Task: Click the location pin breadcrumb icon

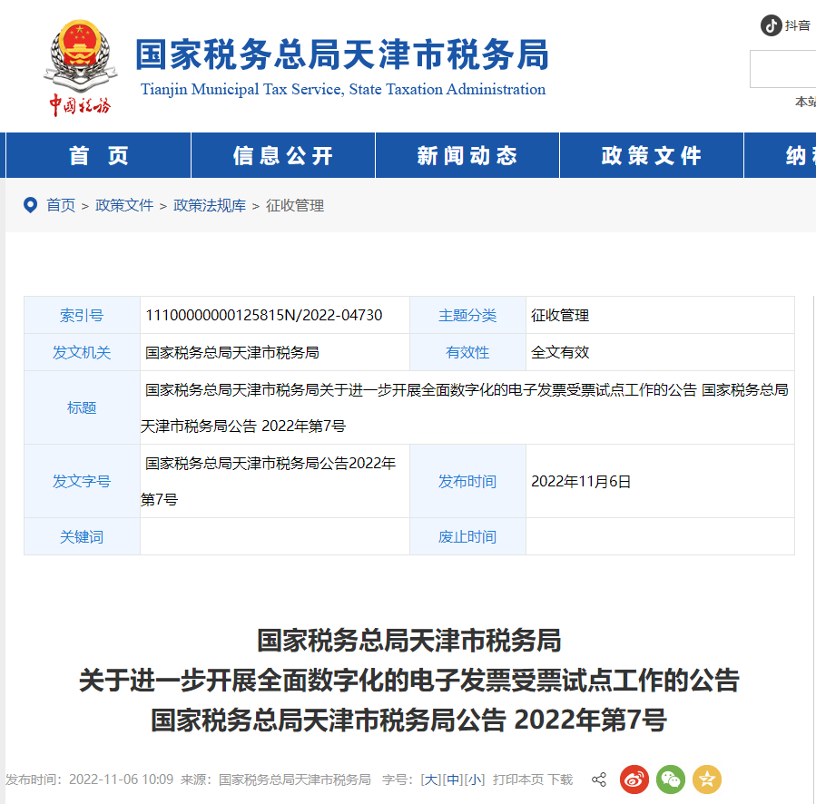Action: [x=30, y=205]
